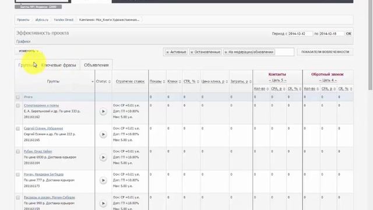Sort by the Статус column arrows
Image resolution: width=373 pixels, height=210 pixels.
click(110, 82)
